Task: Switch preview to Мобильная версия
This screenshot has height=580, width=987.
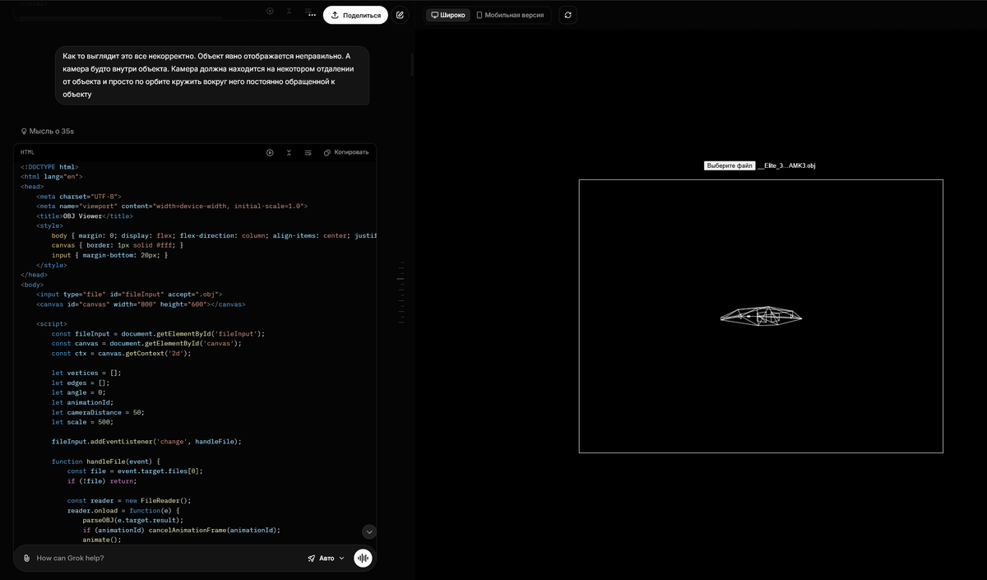Action: coord(510,15)
